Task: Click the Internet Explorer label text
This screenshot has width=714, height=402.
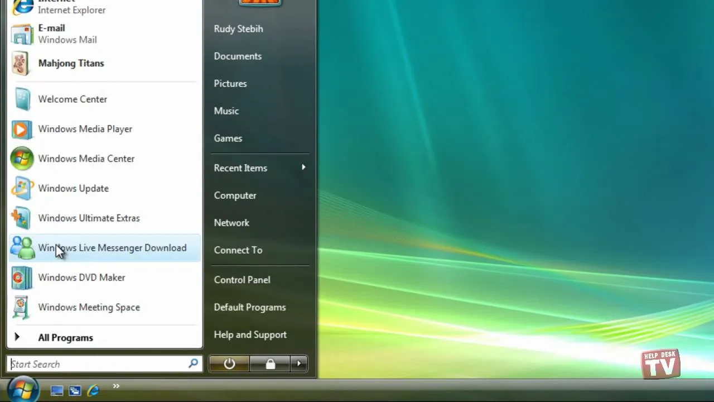Action: 72,10
